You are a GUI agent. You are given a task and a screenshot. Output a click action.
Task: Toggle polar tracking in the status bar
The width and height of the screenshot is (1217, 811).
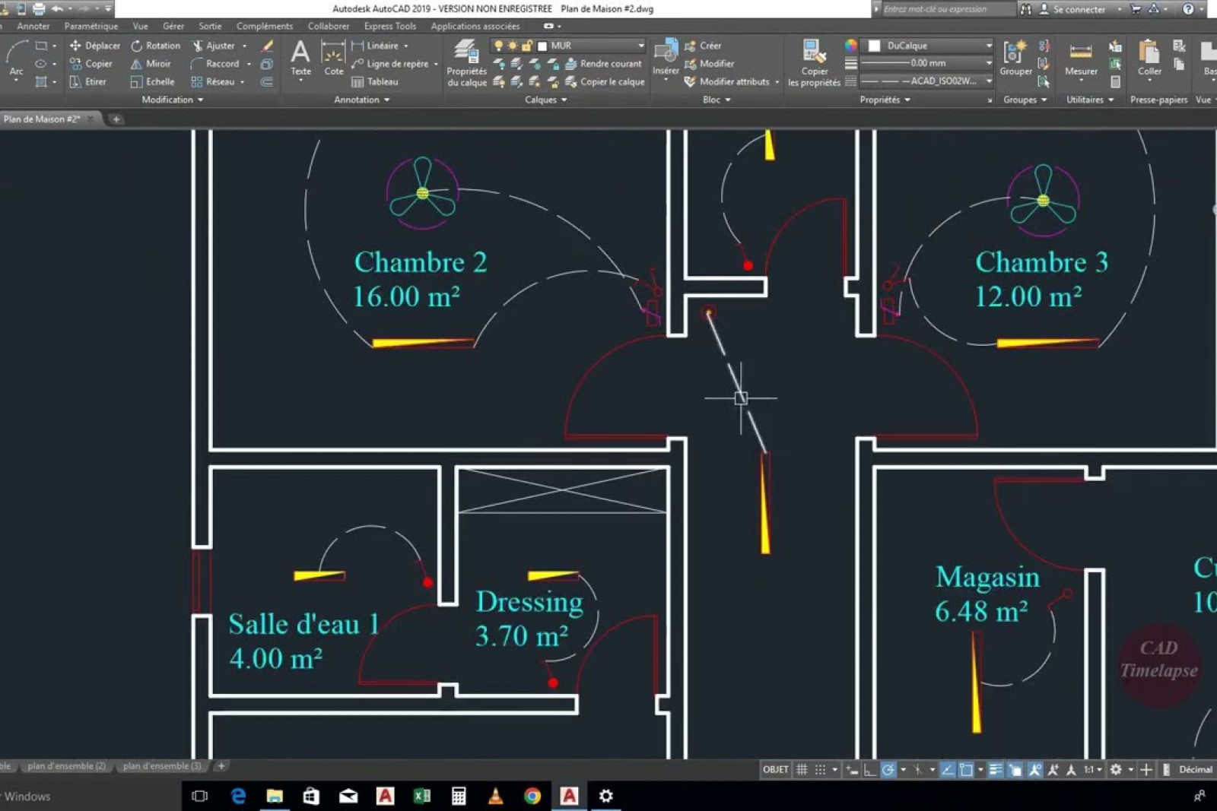pos(888,769)
